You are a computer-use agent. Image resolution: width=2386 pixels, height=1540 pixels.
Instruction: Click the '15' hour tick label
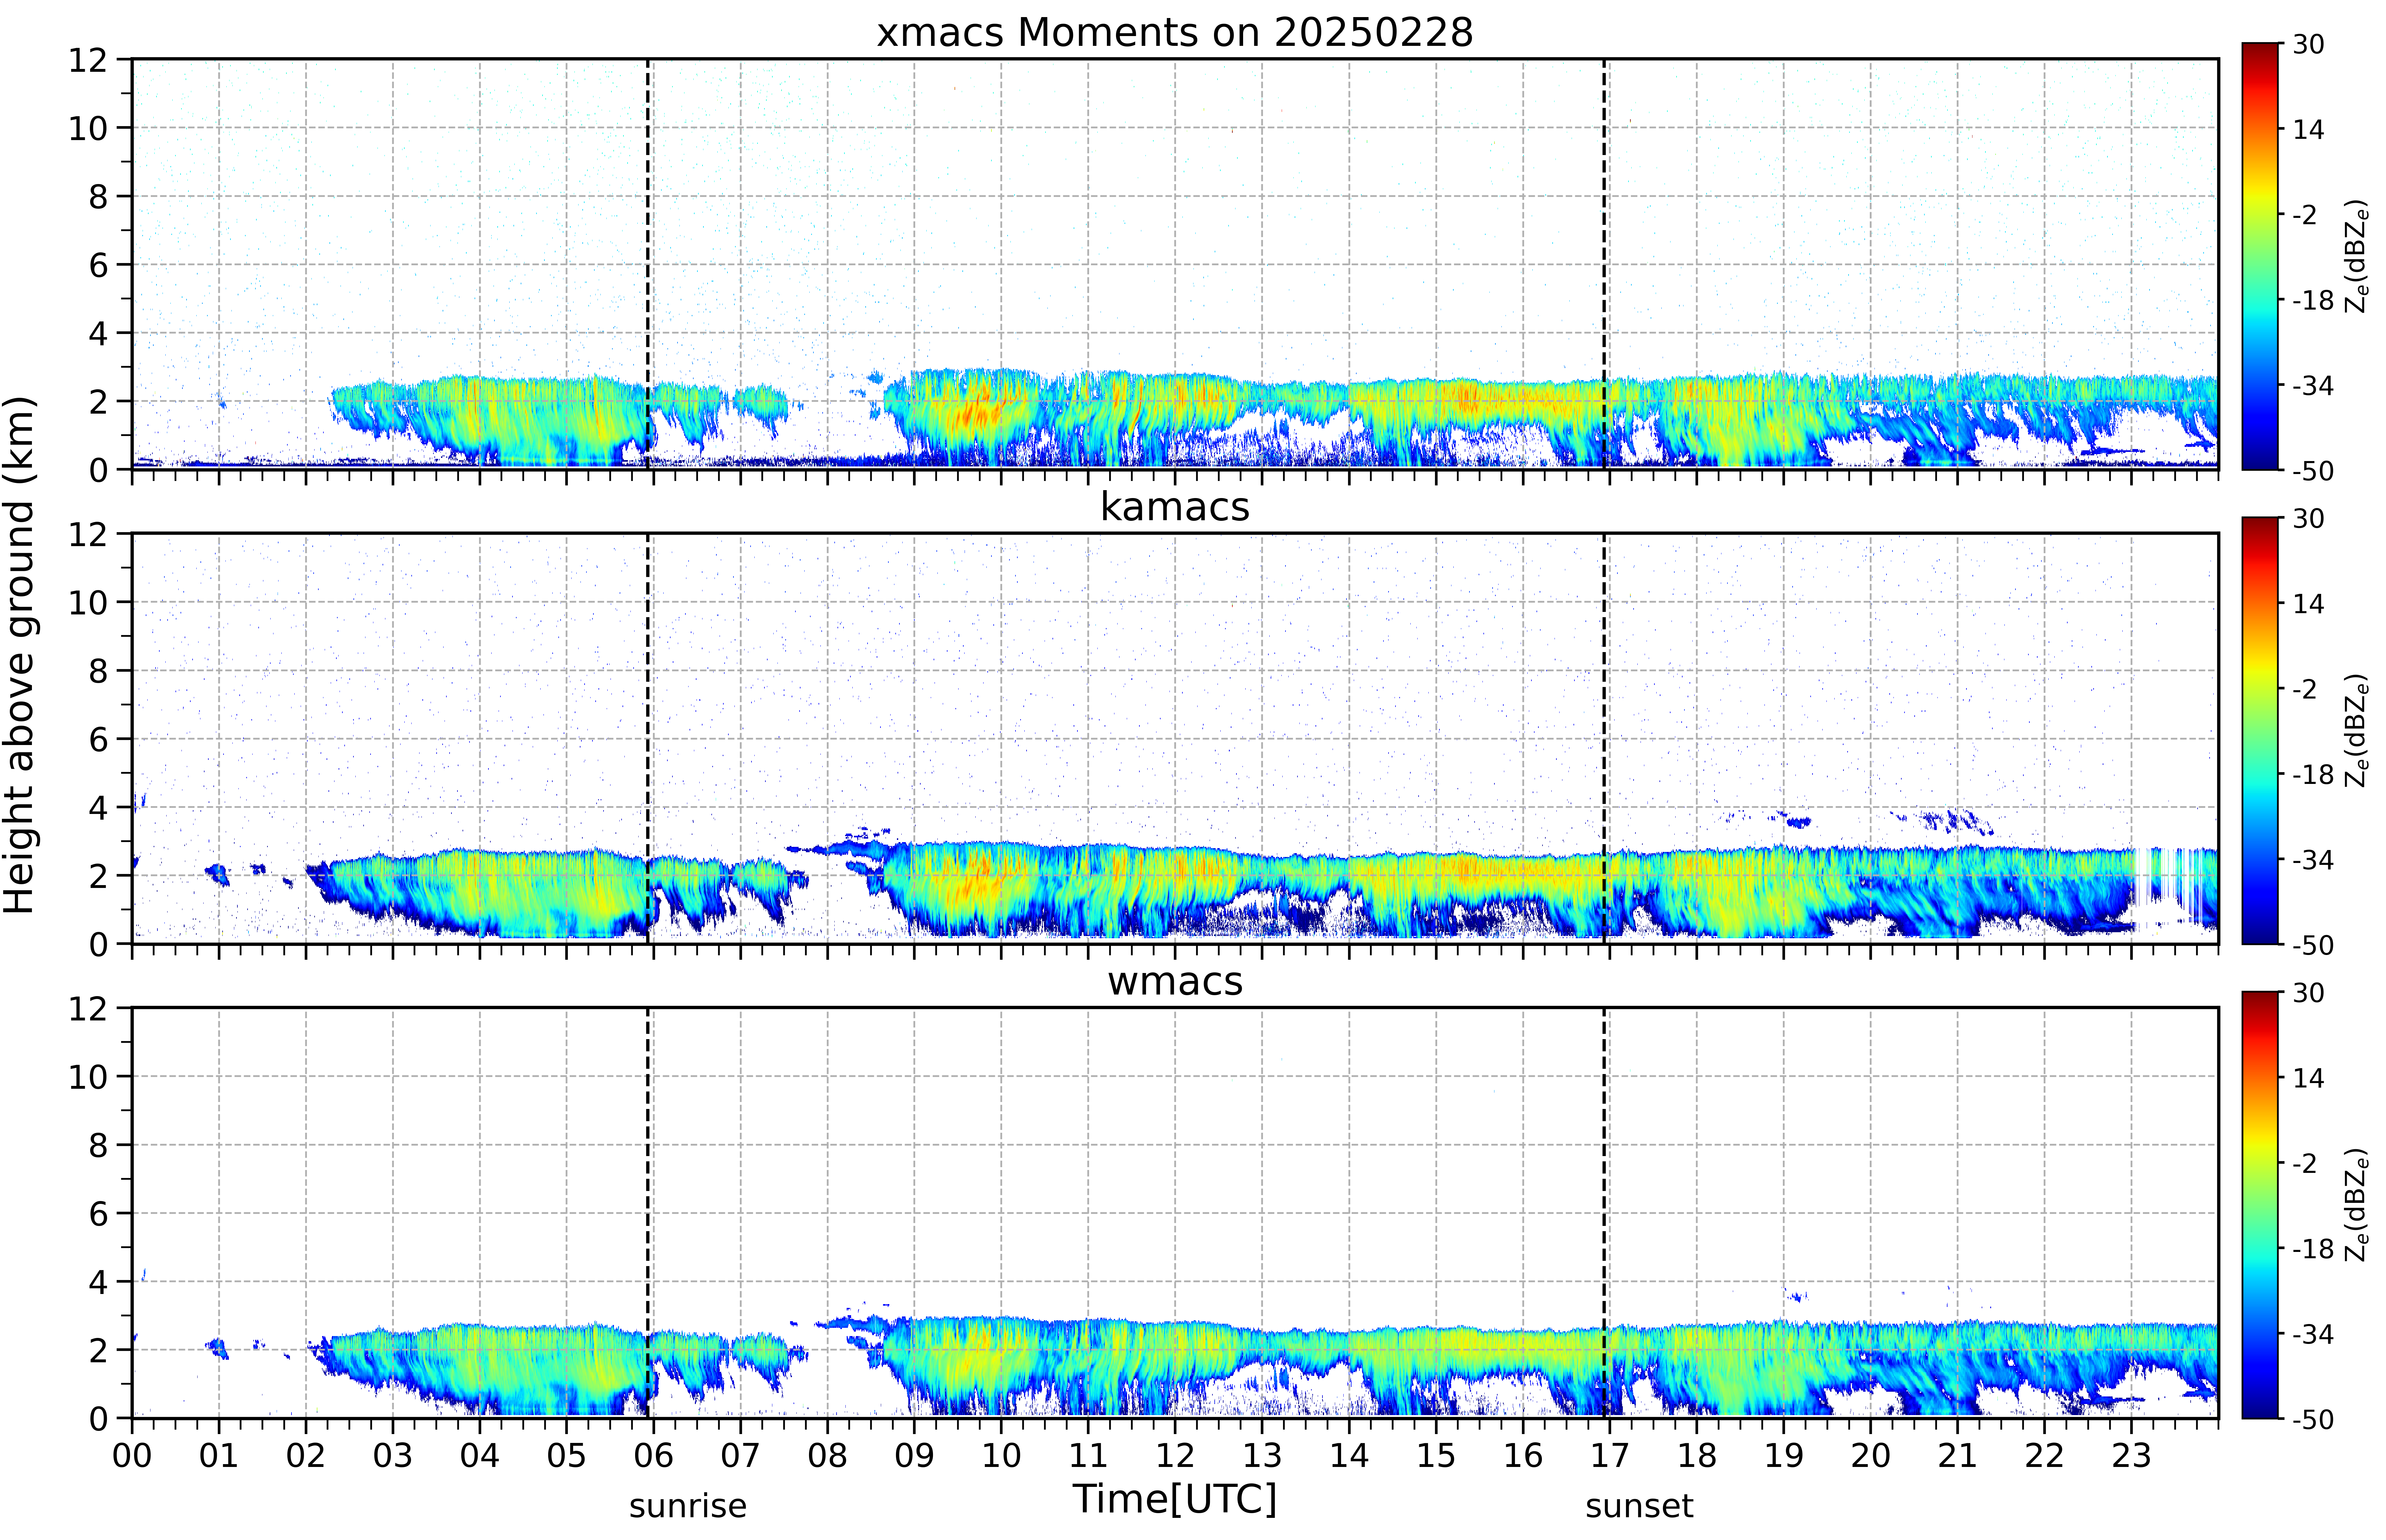coord(1436,1456)
